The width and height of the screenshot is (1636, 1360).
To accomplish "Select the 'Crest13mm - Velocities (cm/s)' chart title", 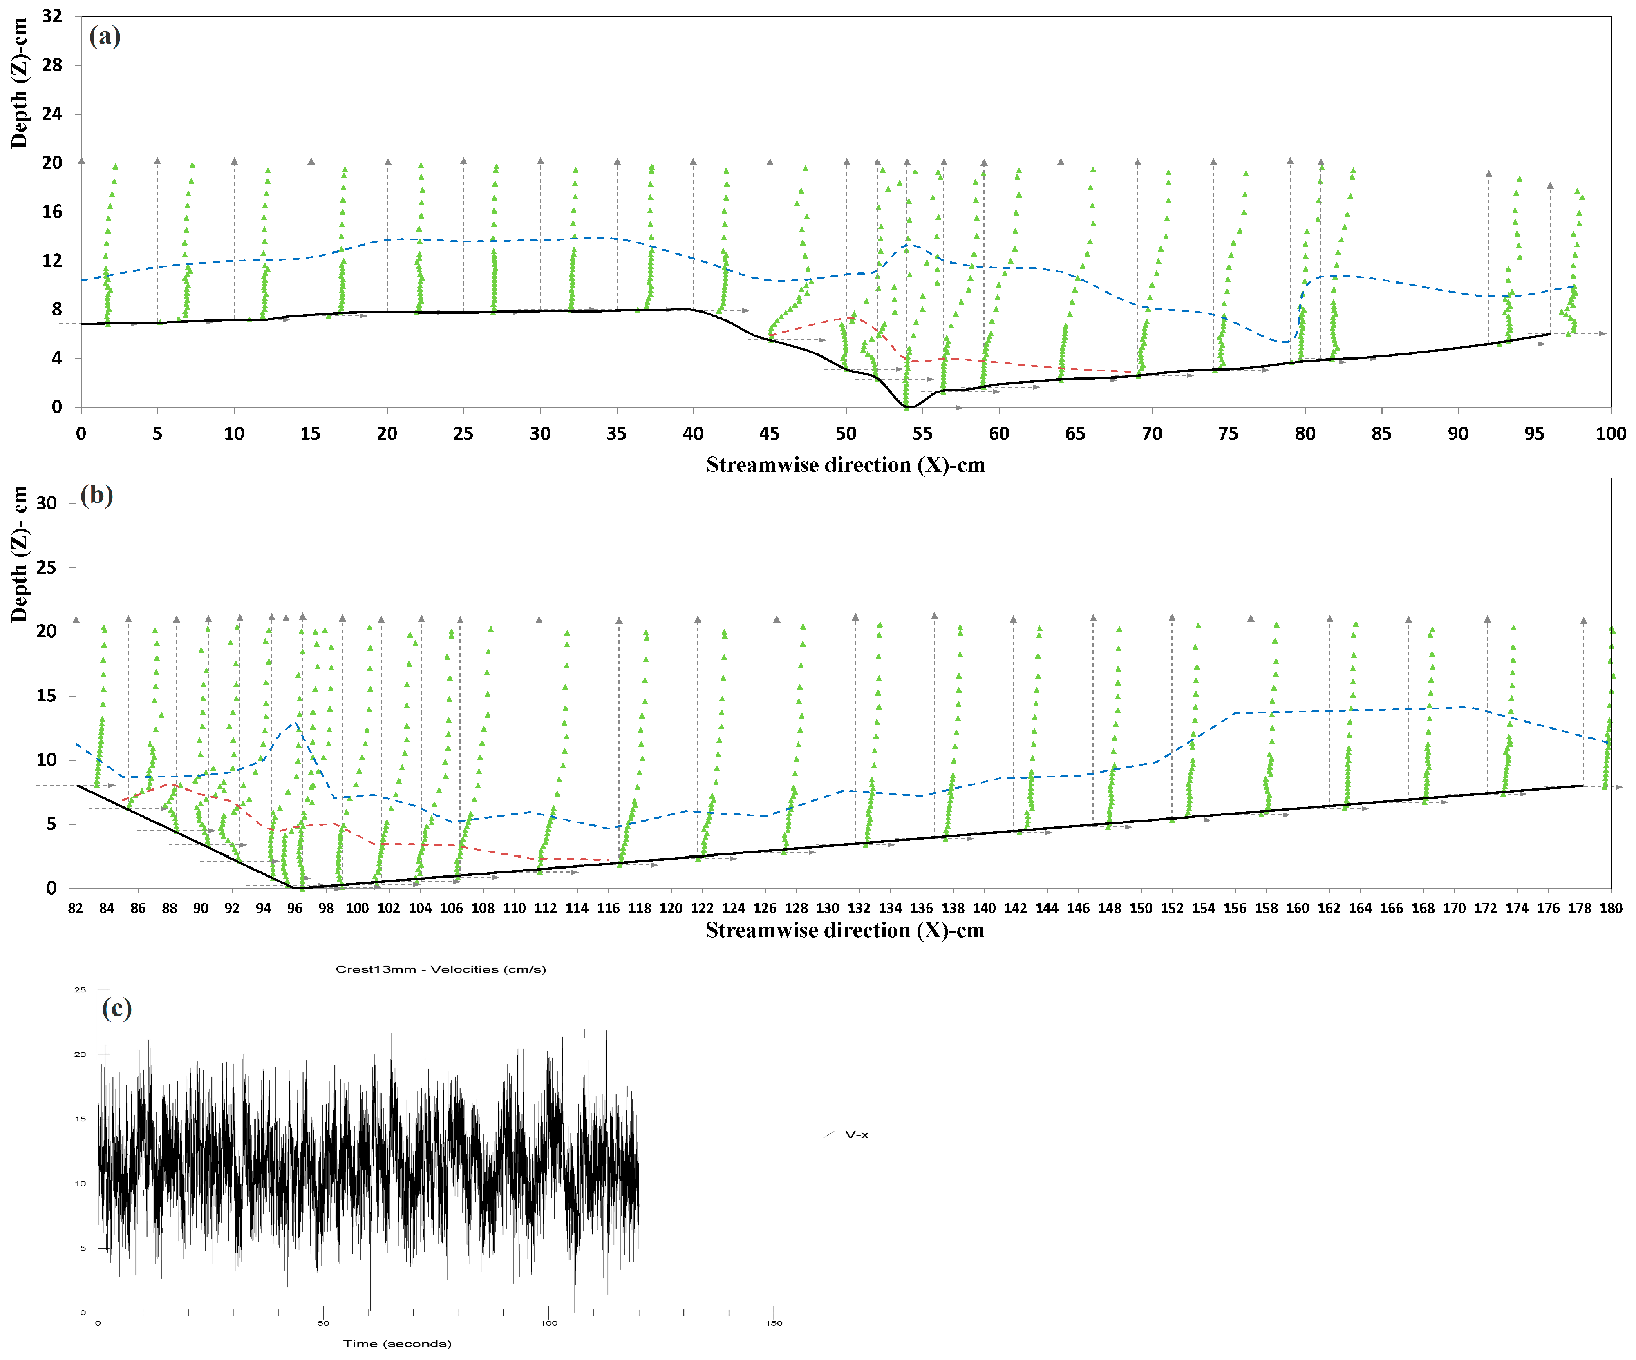I will (440, 969).
